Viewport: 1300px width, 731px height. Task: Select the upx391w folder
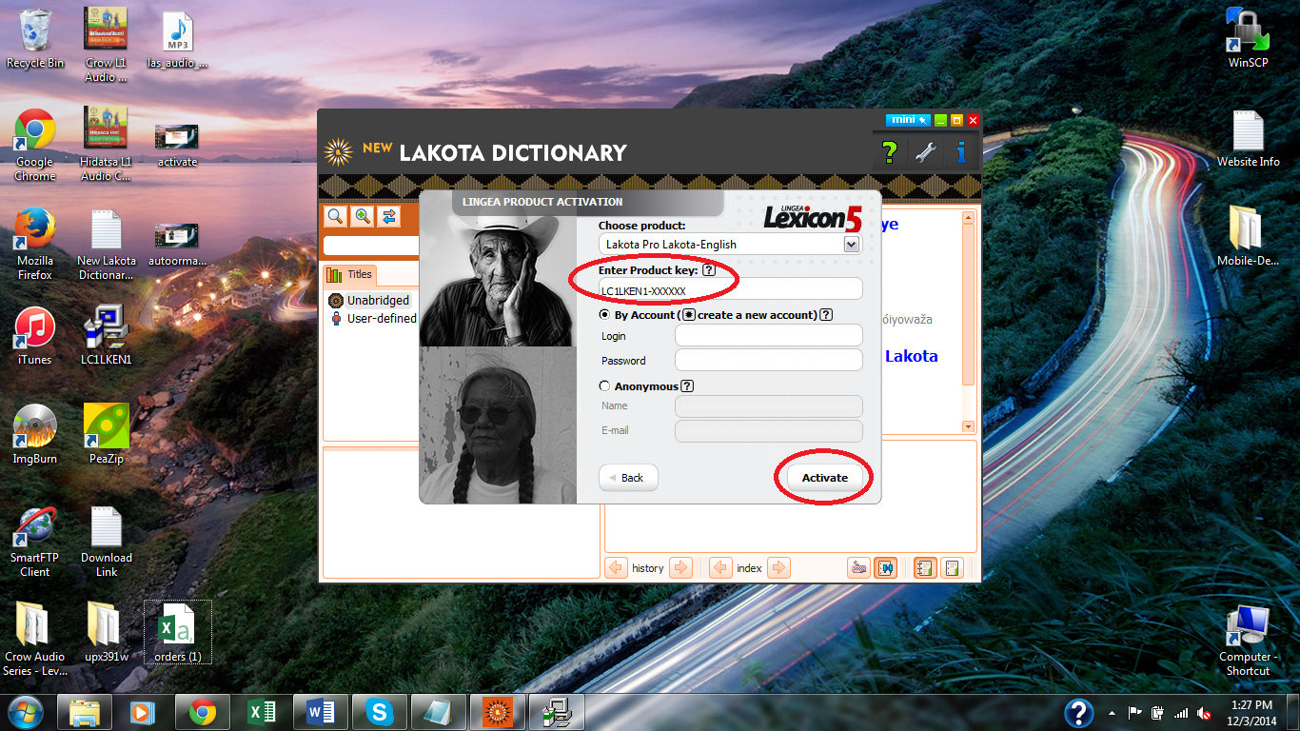tap(107, 632)
